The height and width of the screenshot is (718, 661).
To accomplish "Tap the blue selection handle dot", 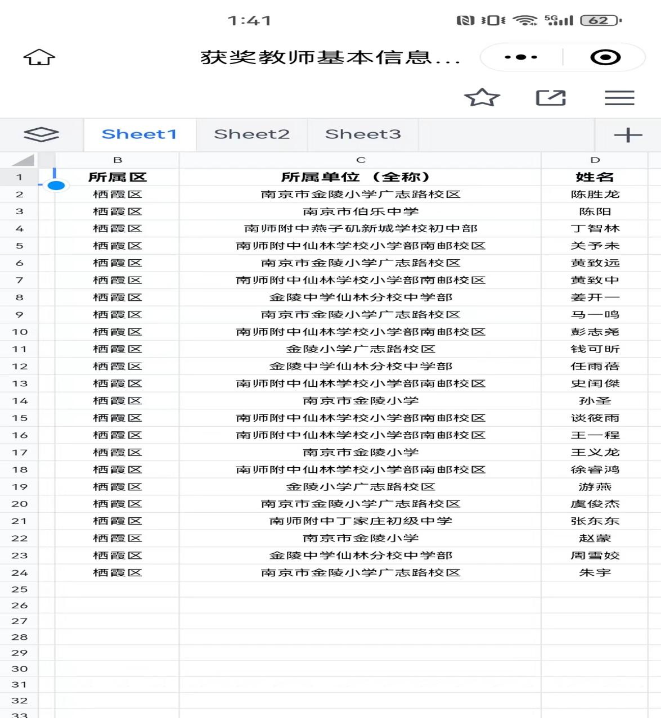I will tap(56, 186).
